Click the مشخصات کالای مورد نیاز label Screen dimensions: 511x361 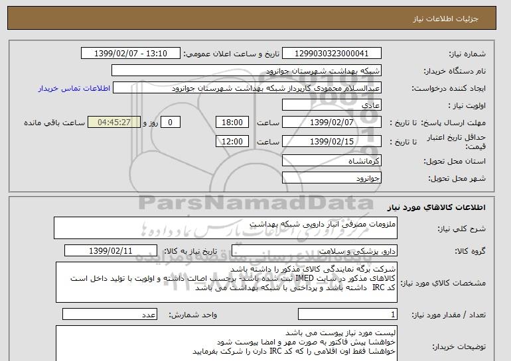[x=443, y=283]
